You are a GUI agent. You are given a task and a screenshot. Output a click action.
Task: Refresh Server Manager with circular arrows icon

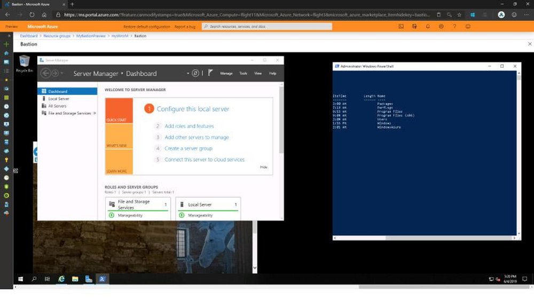pos(195,73)
